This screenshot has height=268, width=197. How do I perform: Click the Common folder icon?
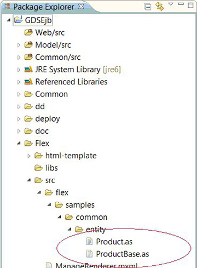point(28,94)
